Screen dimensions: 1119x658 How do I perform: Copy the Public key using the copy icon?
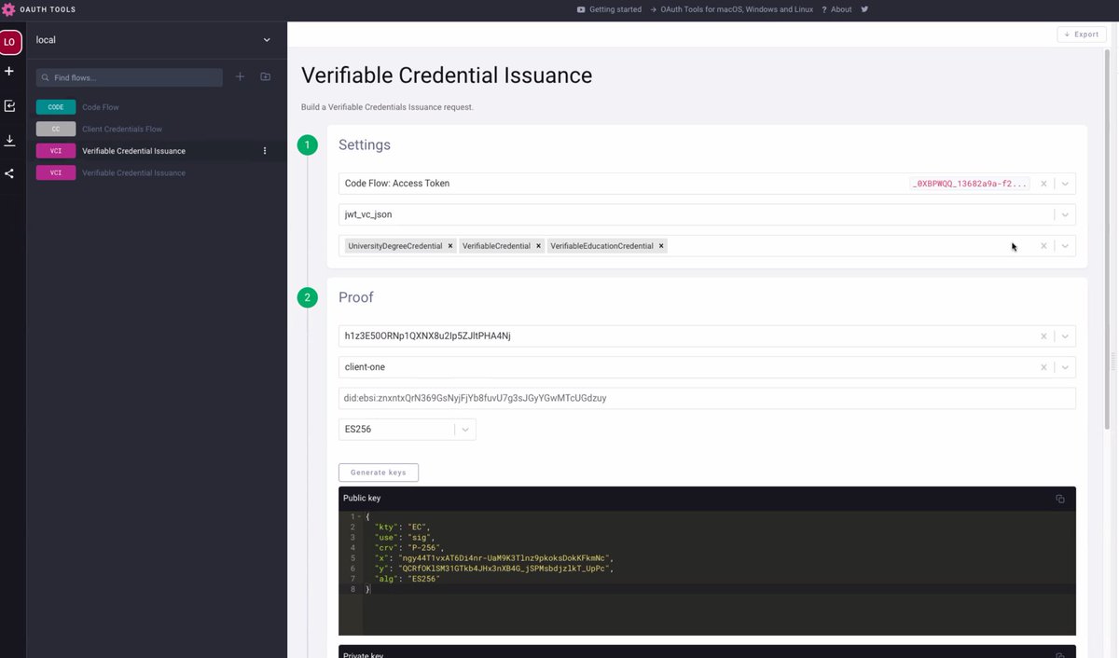point(1059,499)
